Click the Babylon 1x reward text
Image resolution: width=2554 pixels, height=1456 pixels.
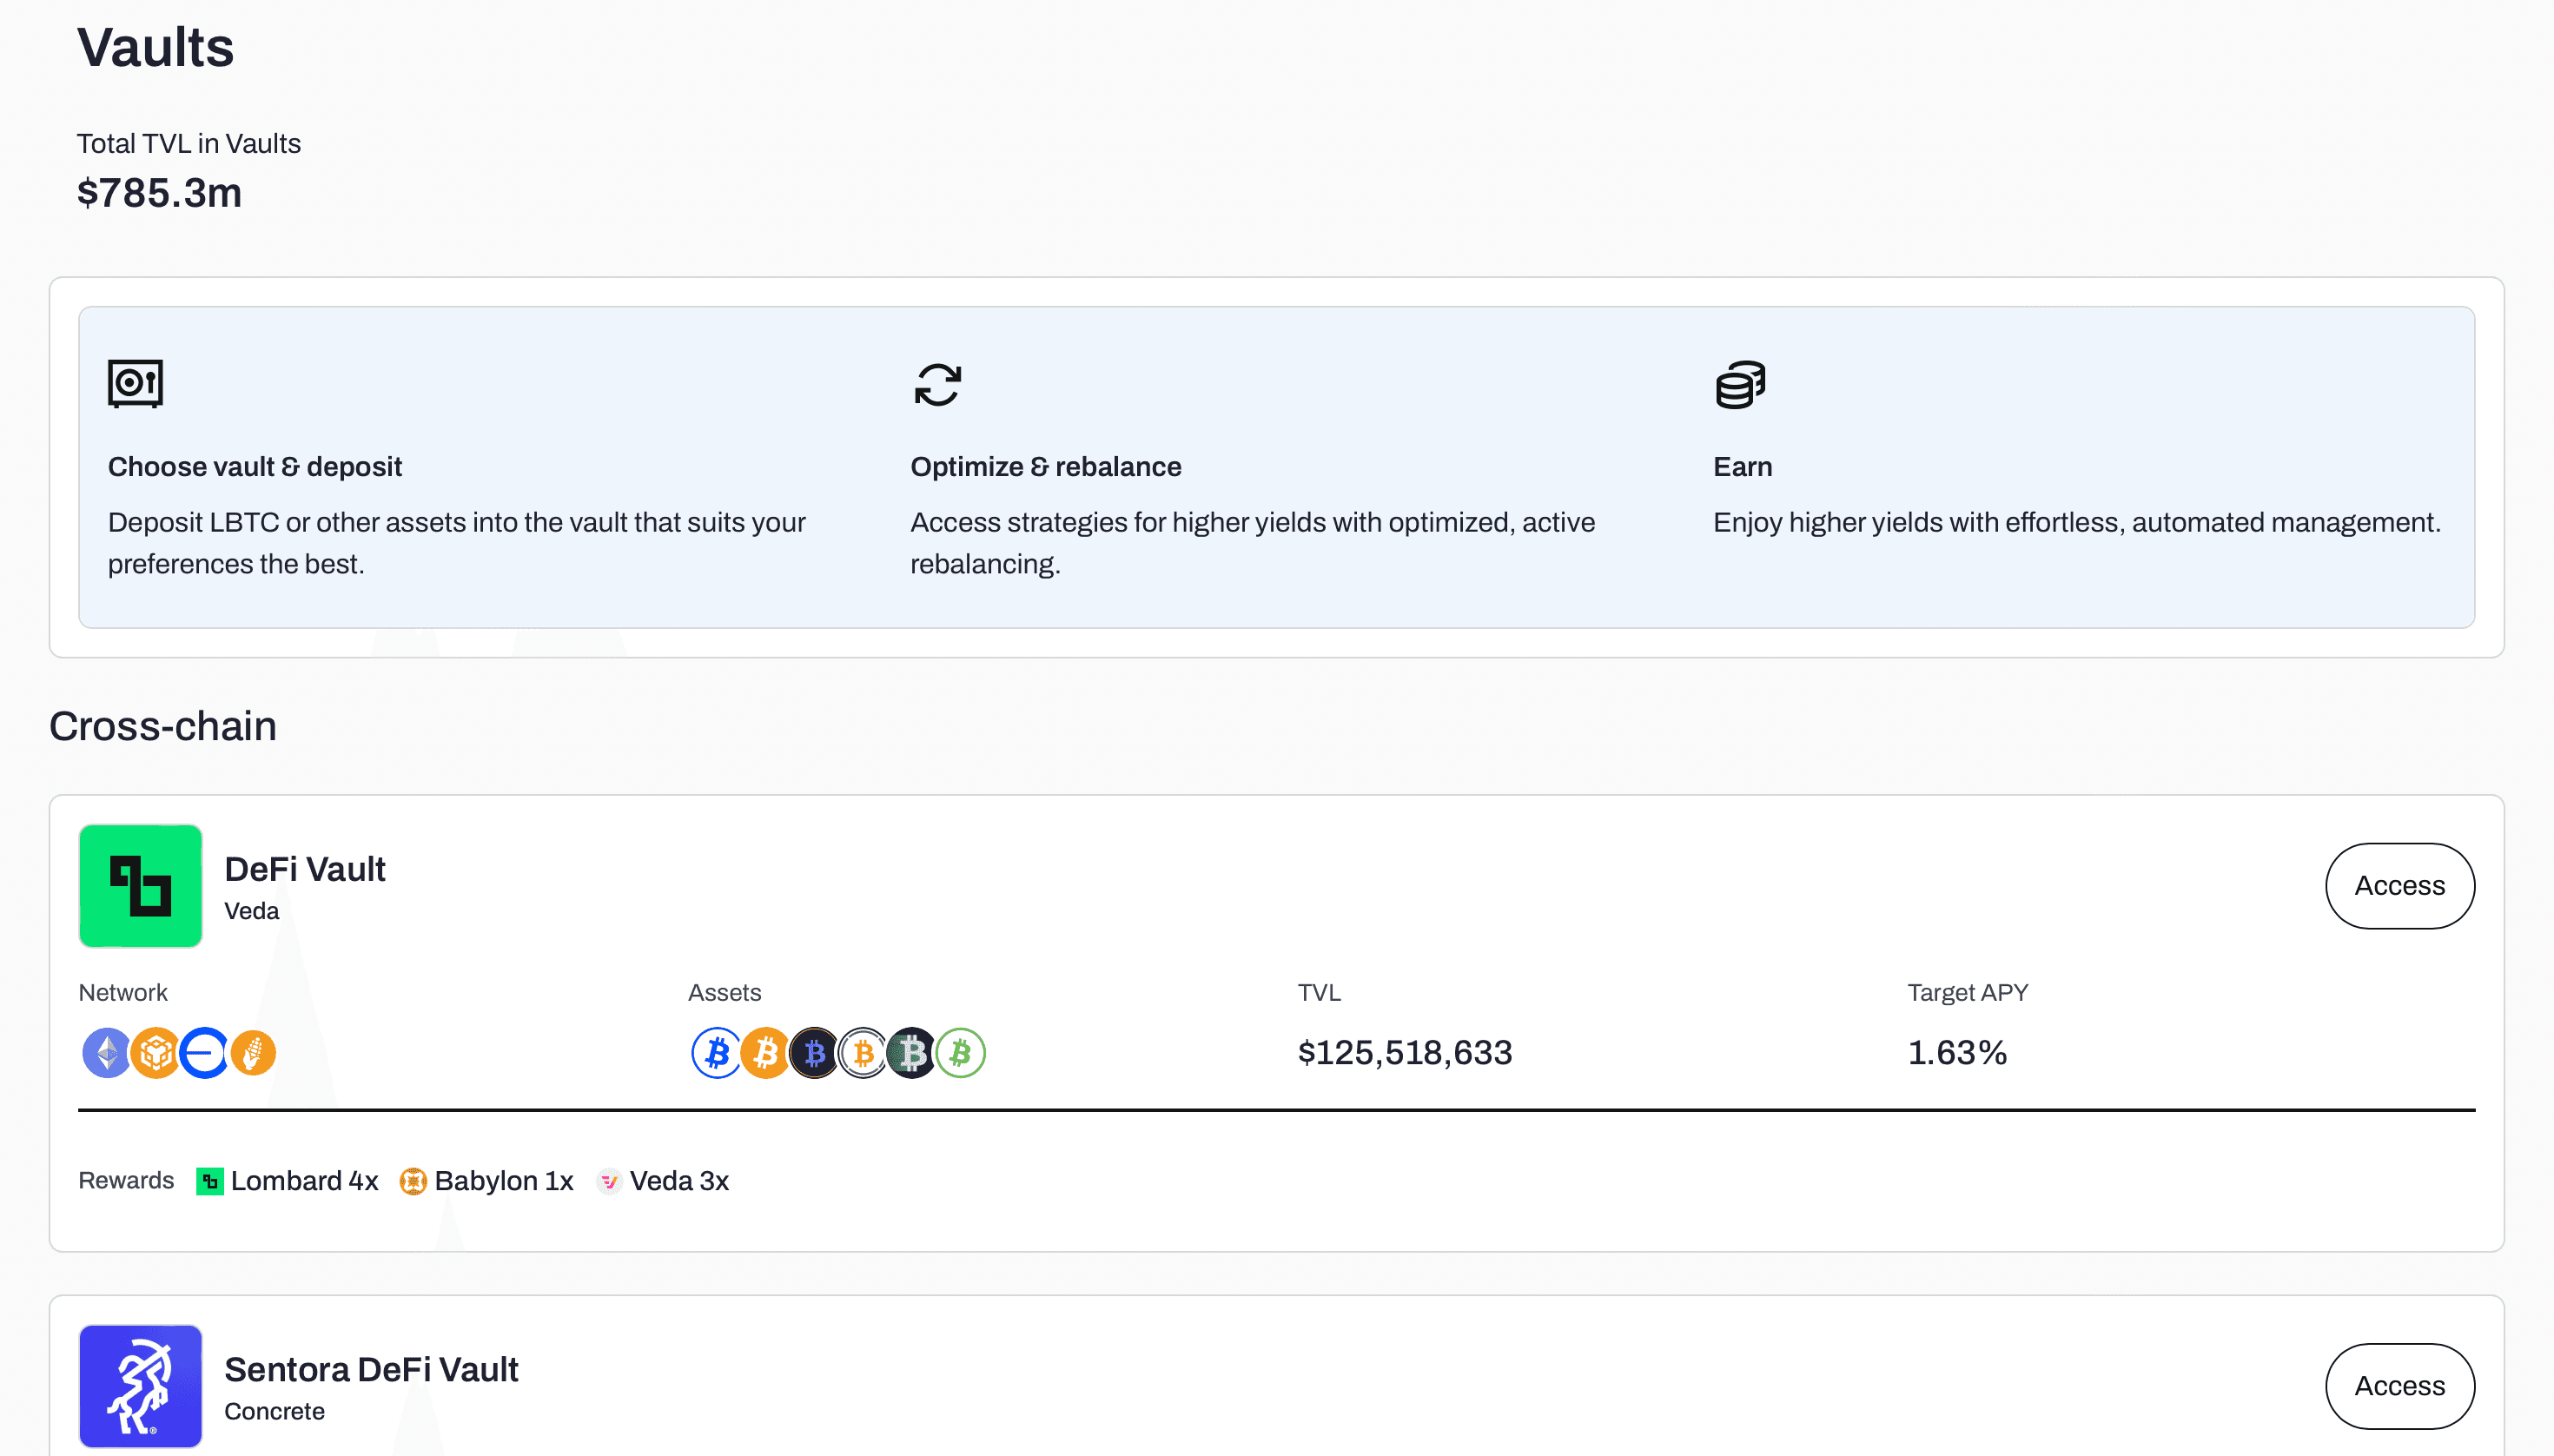click(504, 1181)
